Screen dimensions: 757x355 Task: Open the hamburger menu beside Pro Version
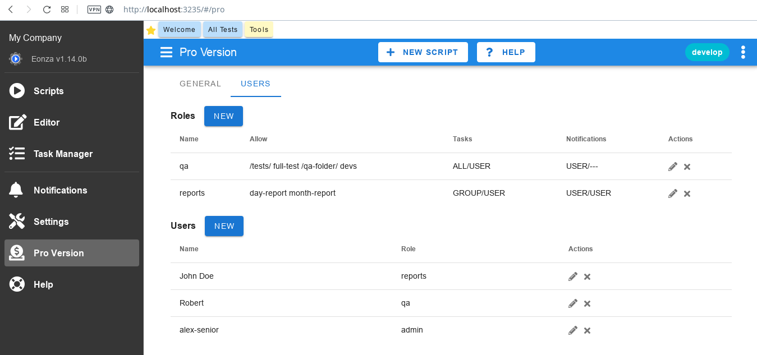[166, 52]
